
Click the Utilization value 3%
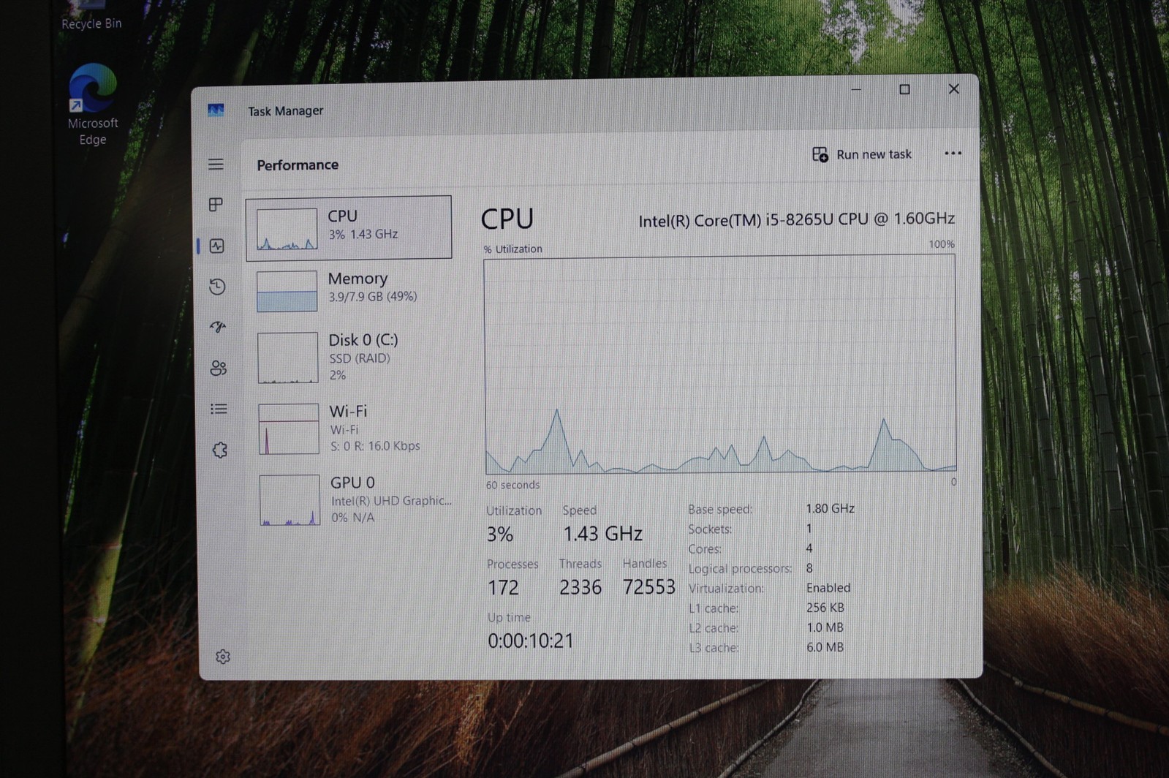(x=500, y=535)
